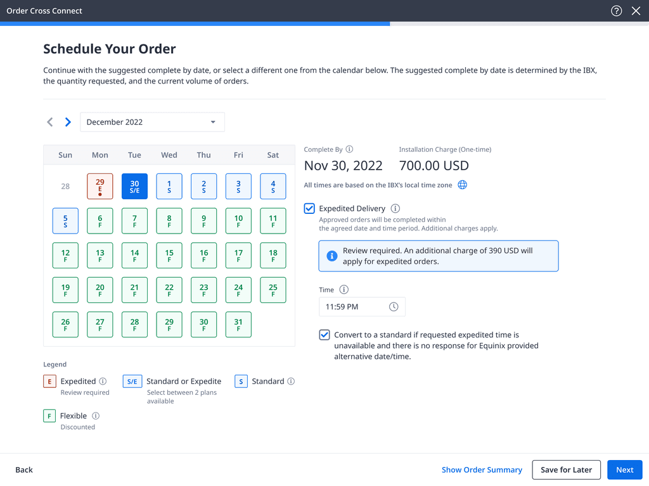The height and width of the screenshot is (486, 649).
Task: Select standard date 4 S
Action: [x=273, y=187]
